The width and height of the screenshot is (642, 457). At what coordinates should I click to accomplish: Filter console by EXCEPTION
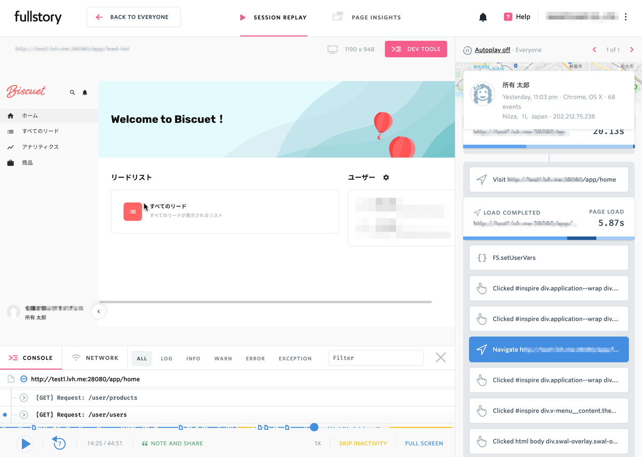(x=295, y=359)
